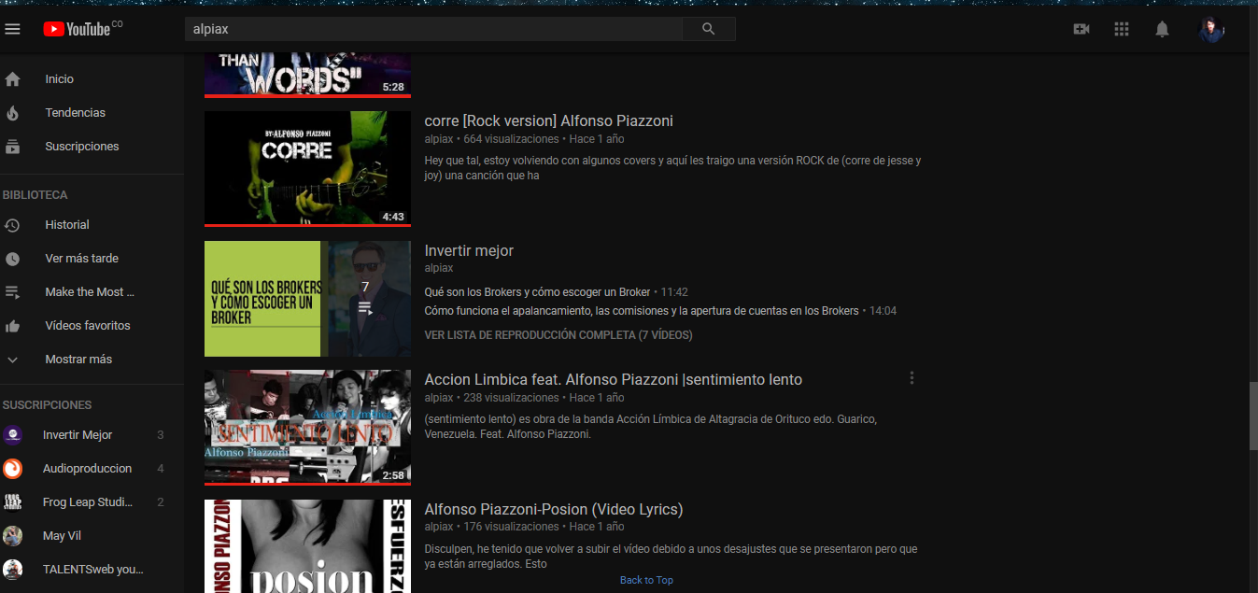Open the notifications bell
Screen dimensions: 1258x593
click(1162, 29)
